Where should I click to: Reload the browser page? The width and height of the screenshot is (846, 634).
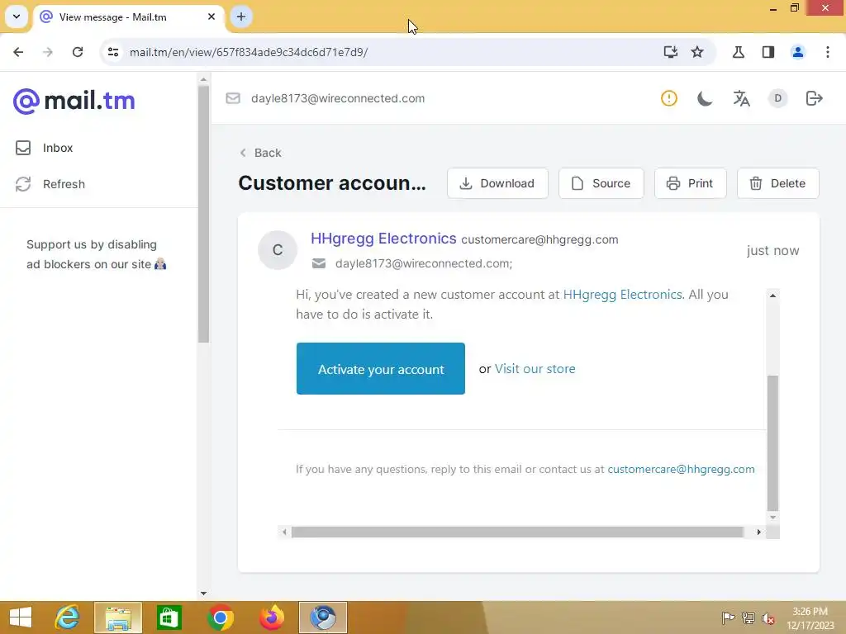[78, 52]
